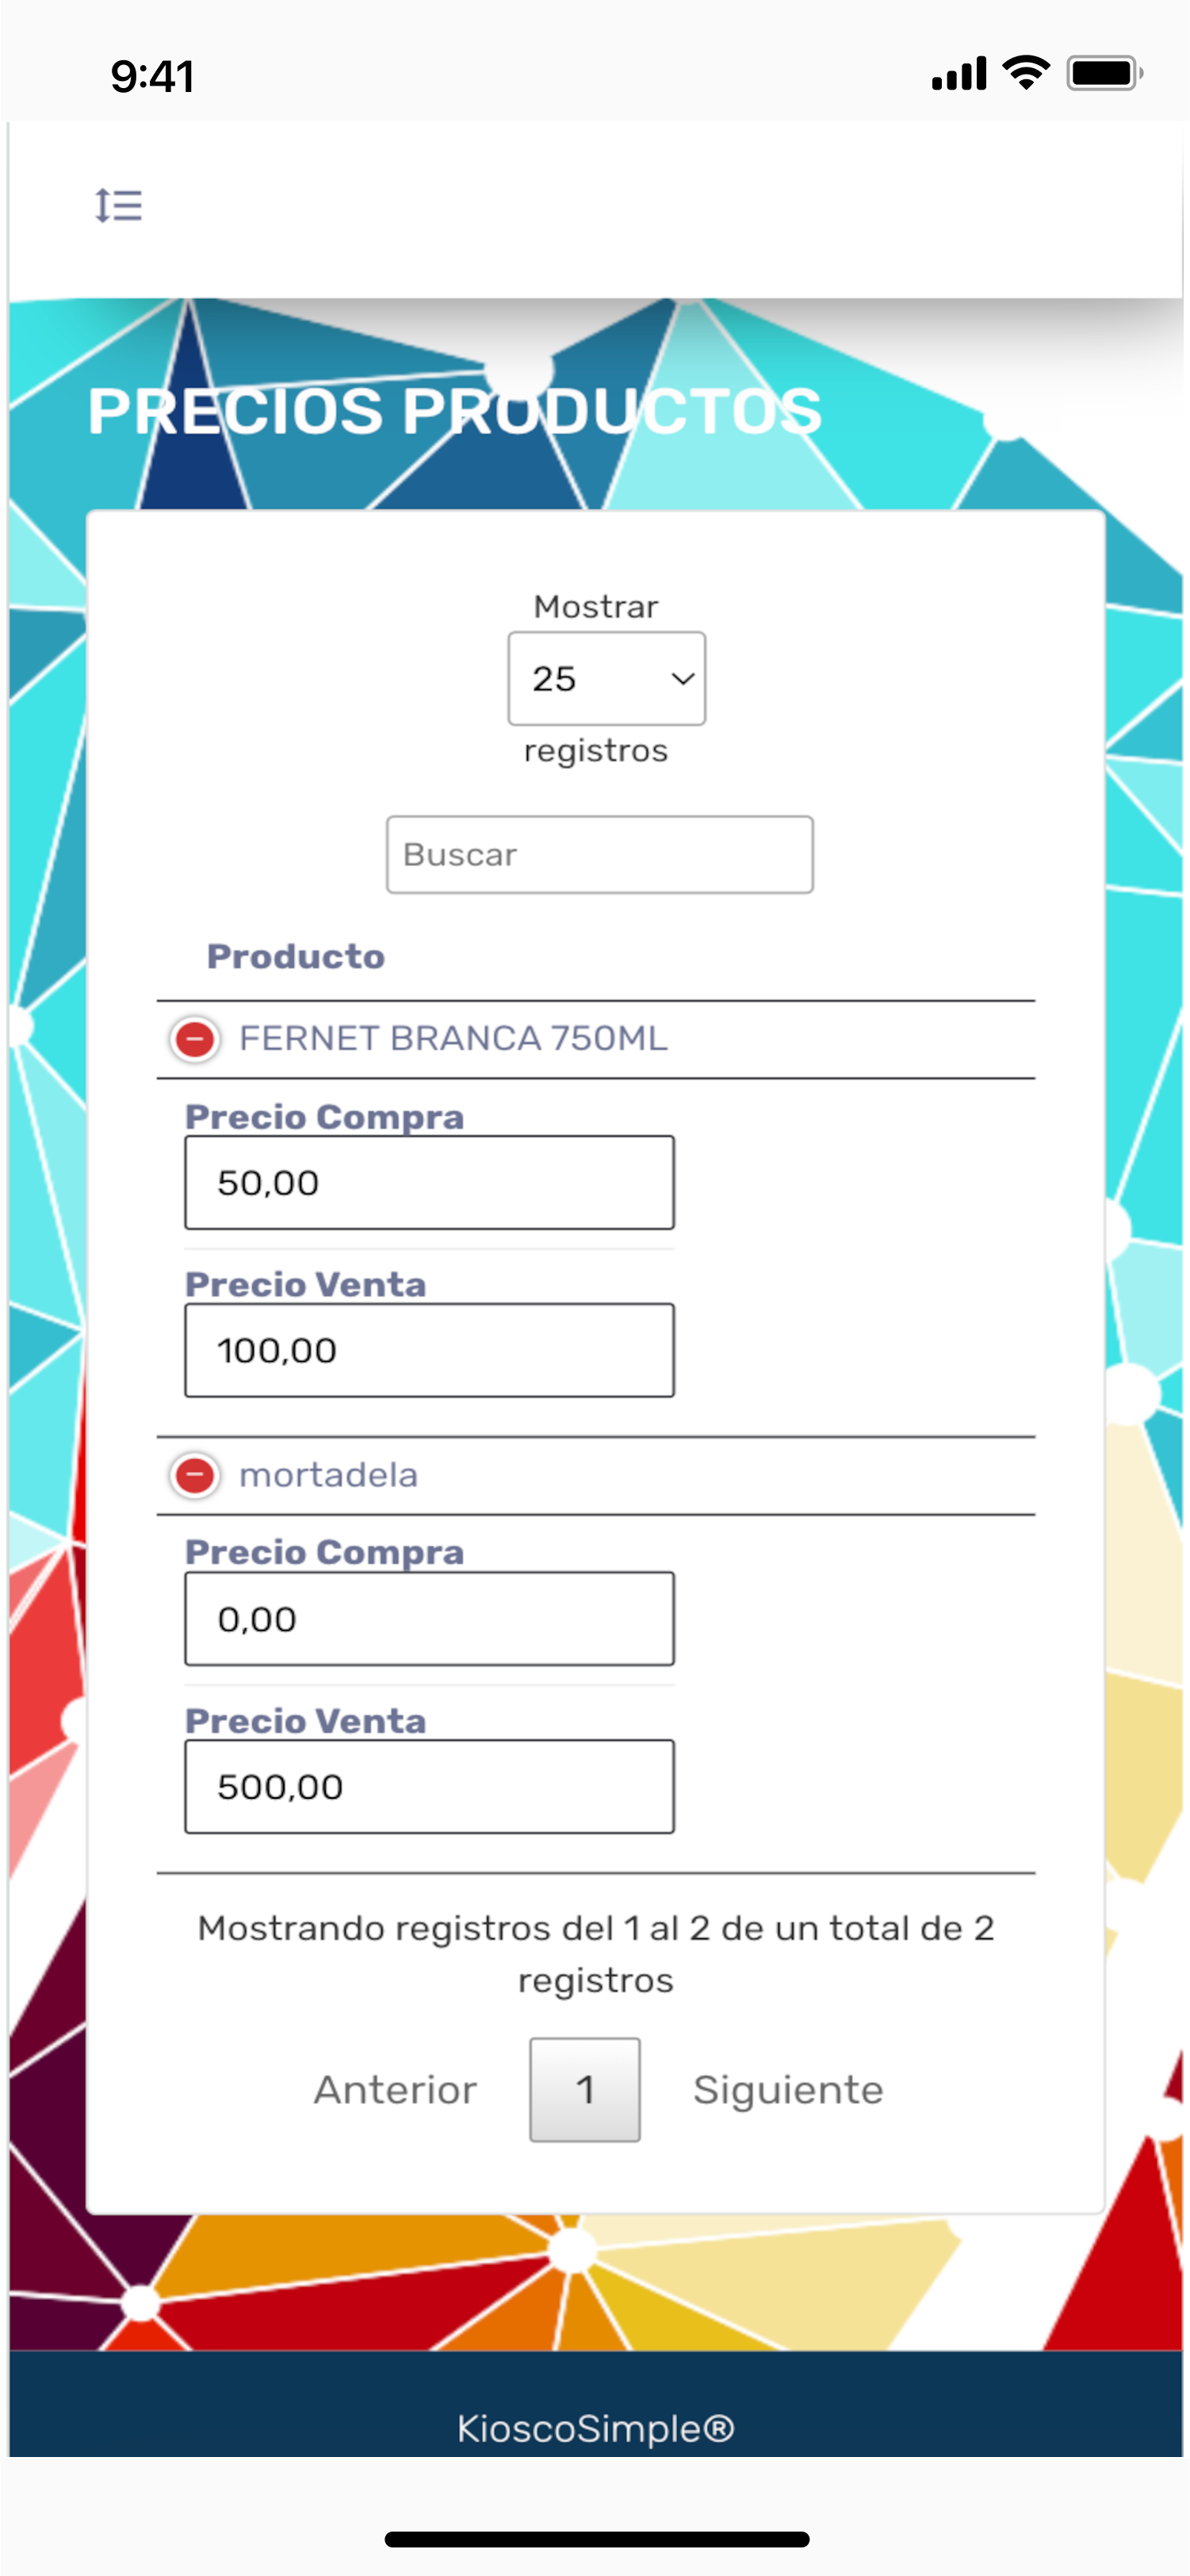The height and width of the screenshot is (2576, 1190).
Task: Go to the Siguiente page
Action: coord(788,2089)
